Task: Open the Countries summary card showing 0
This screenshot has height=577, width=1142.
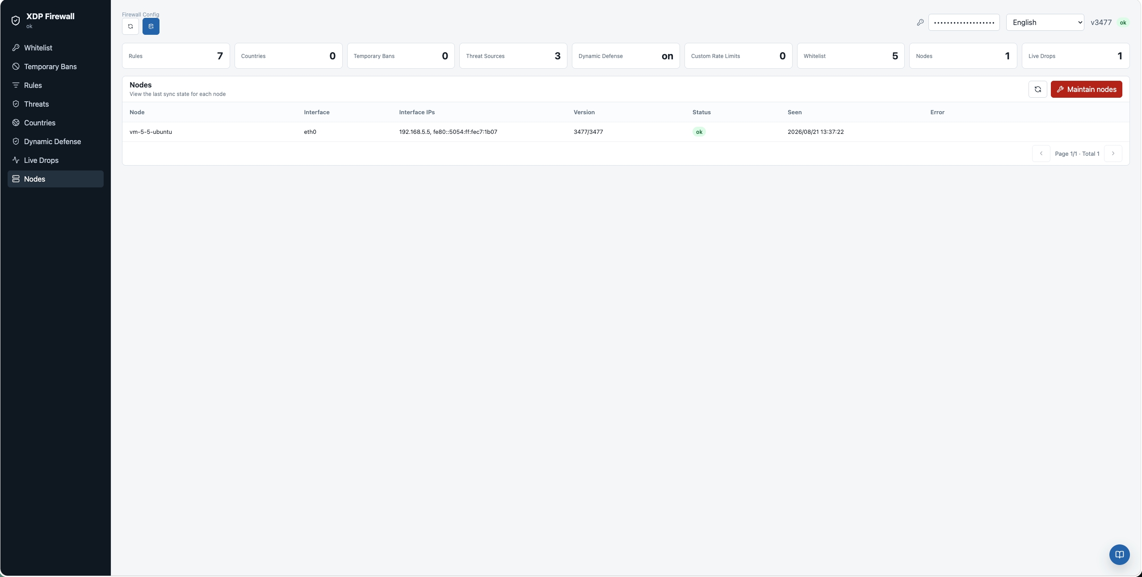Action: [x=289, y=56]
